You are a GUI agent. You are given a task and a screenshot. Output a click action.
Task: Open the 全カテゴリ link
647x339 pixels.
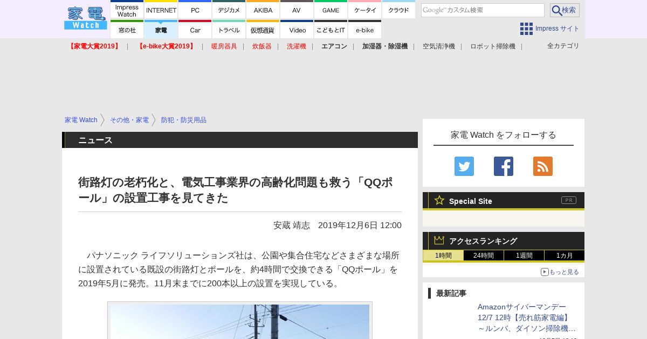tap(563, 46)
